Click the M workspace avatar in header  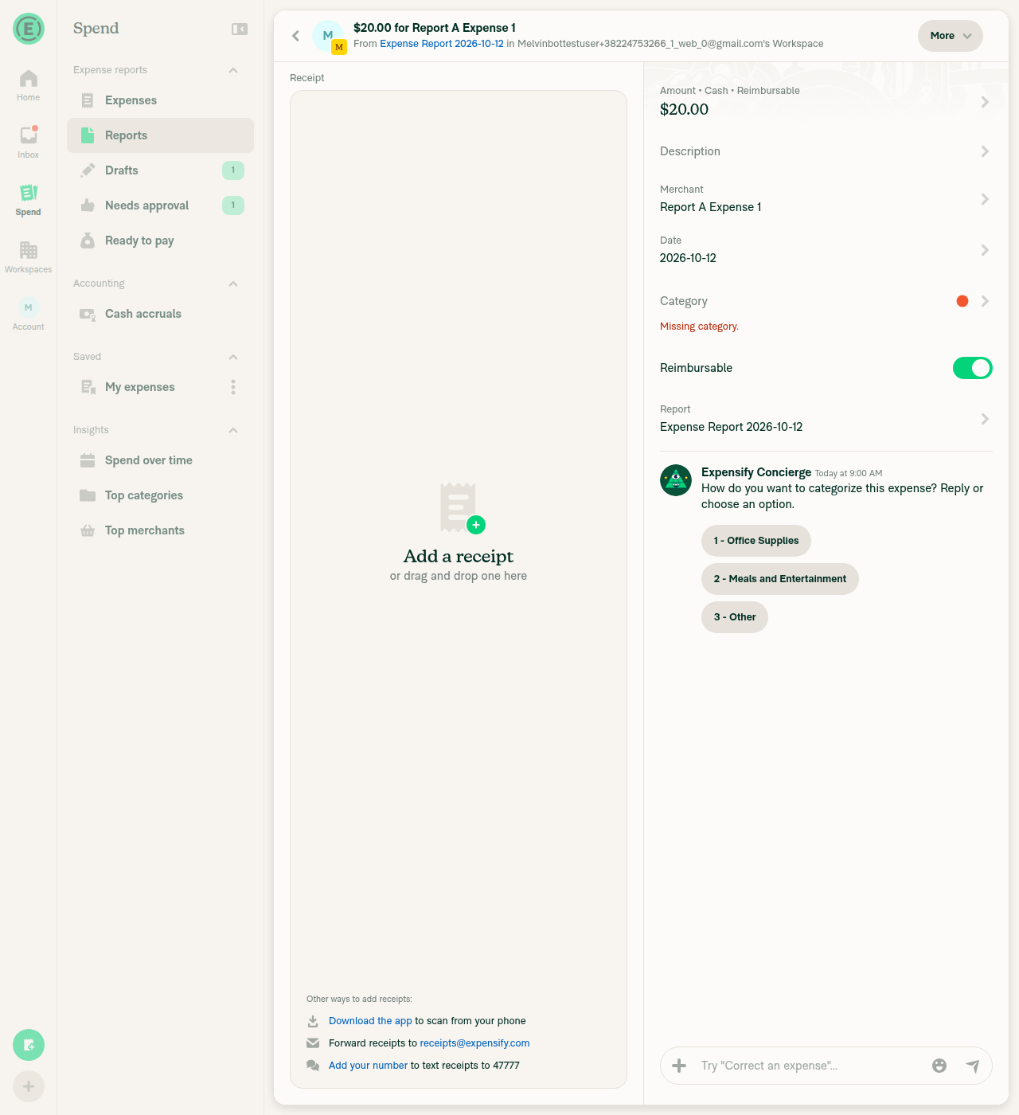(x=339, y=47)
